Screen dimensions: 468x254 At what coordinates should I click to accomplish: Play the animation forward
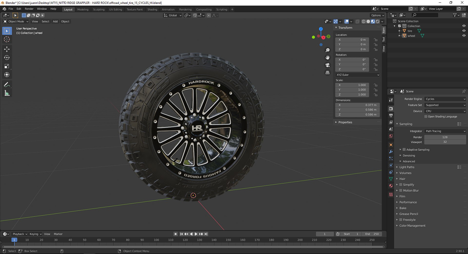click(196, 234)
